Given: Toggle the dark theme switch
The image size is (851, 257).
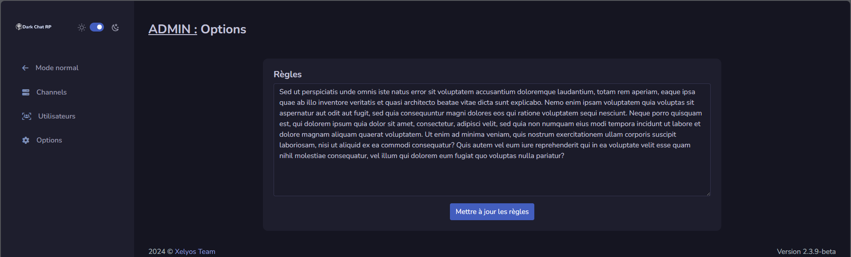Looking at the screenshot, I should coord(97,28).
